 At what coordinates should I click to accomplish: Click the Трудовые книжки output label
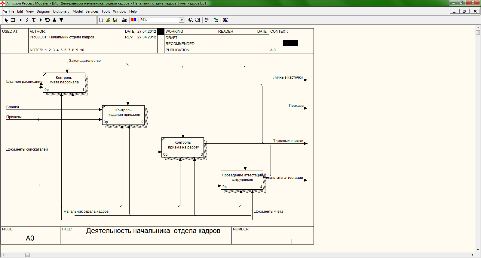[288, 141]
